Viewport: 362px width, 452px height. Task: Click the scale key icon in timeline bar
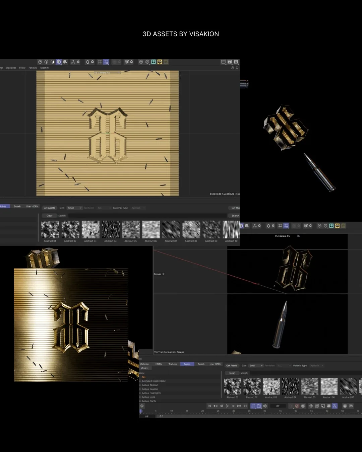tap(323, 406)
